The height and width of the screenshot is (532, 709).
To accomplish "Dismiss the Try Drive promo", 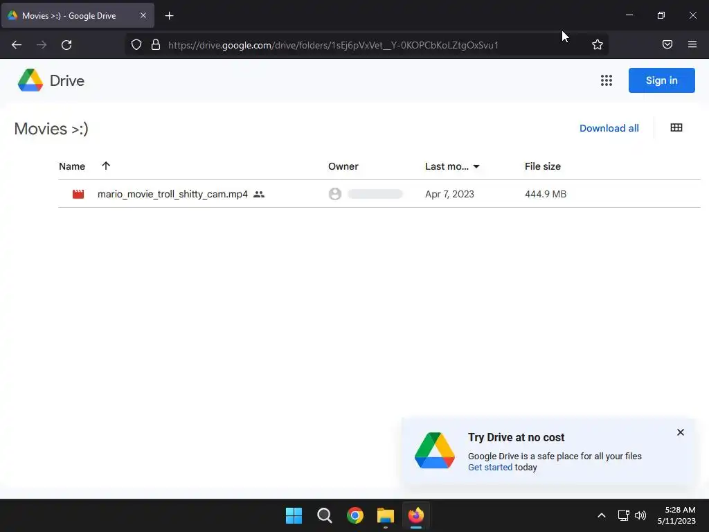I will [680, 432].
